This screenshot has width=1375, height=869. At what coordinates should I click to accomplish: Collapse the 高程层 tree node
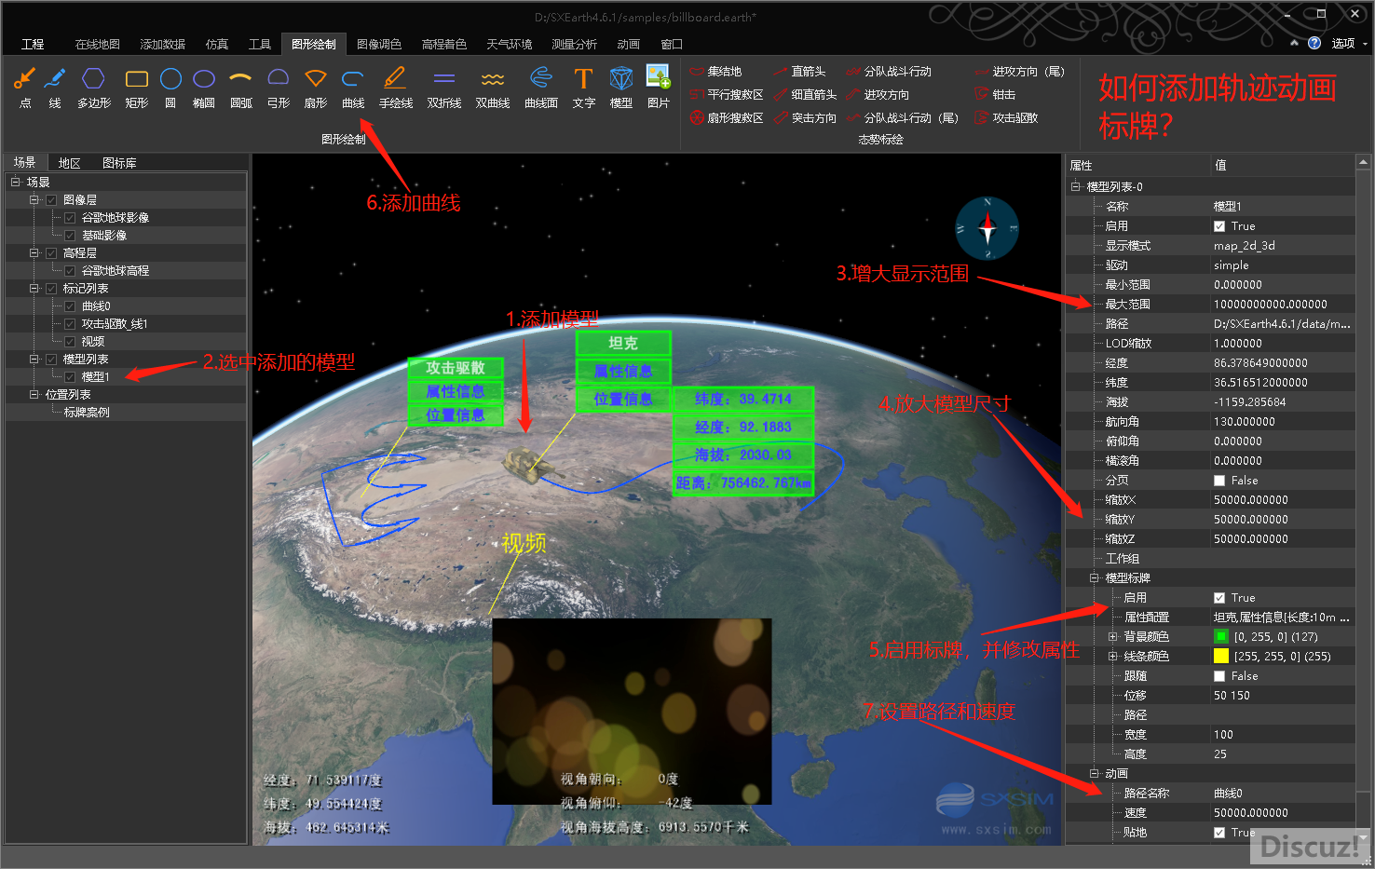click(34, 253)
